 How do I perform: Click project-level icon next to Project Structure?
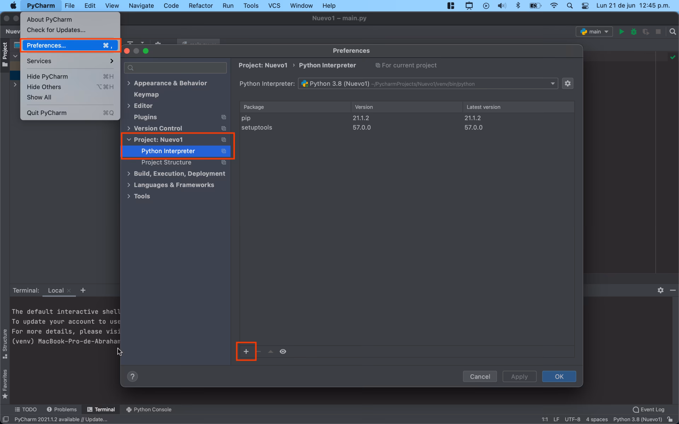224,162
